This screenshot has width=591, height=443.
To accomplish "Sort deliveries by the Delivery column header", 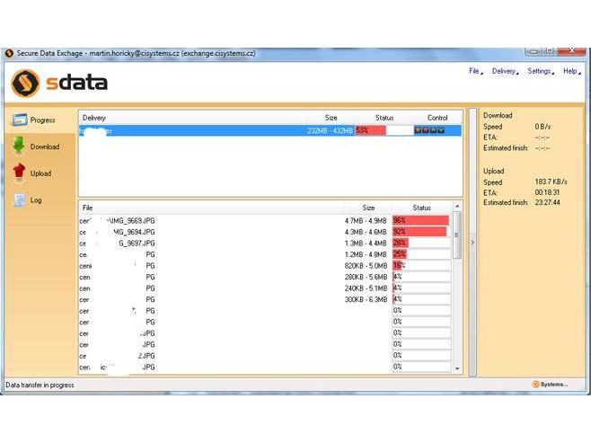I will 192,118.
